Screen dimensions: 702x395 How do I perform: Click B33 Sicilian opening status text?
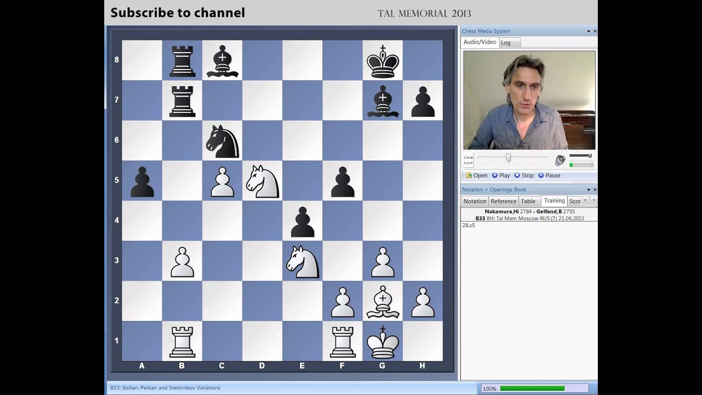pos(165,388)
